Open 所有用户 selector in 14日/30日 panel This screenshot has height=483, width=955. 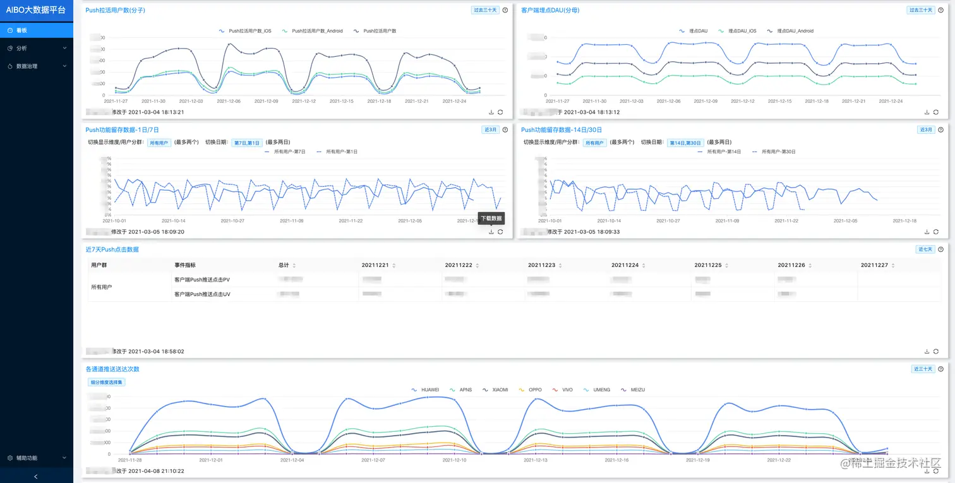click(594, 143)
